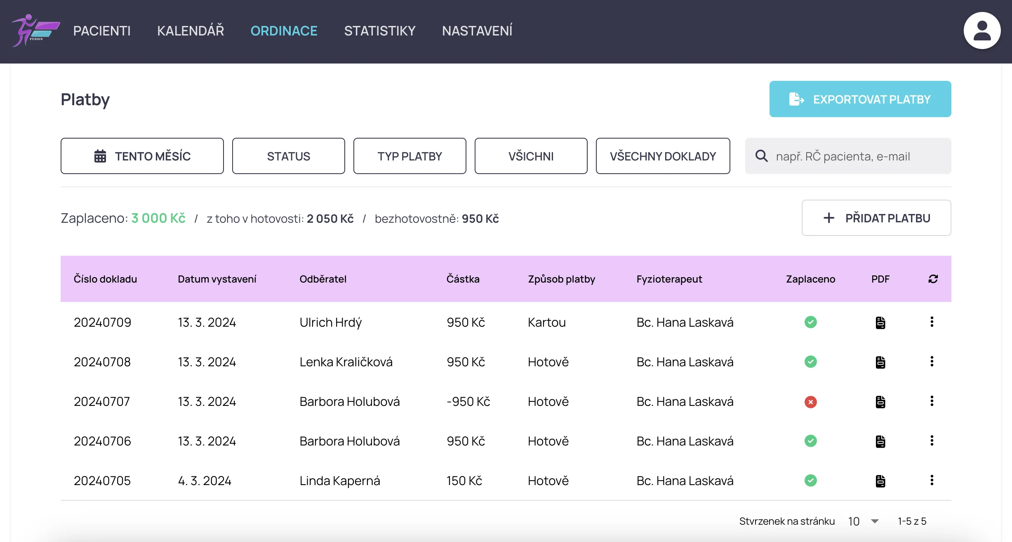
Task: Open PDF receipt for Lenka Kraličková
Action: pyautogui.click(x=880, y=362)
